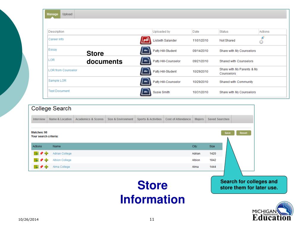Click Shared with Community status

pyautogui.click(x=236, y=82)
